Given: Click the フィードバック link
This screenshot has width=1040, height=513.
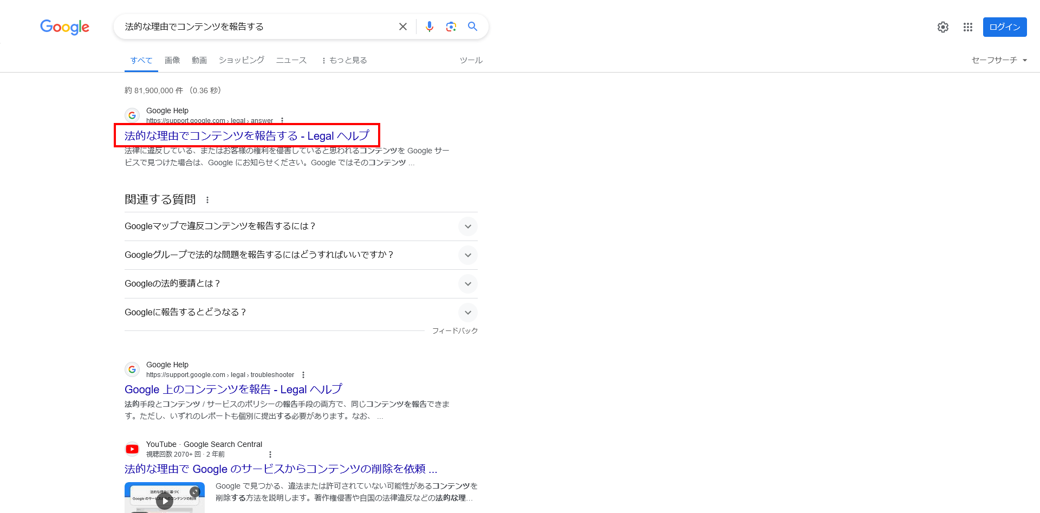Looking at the screenshot, I should coord(455,331).
